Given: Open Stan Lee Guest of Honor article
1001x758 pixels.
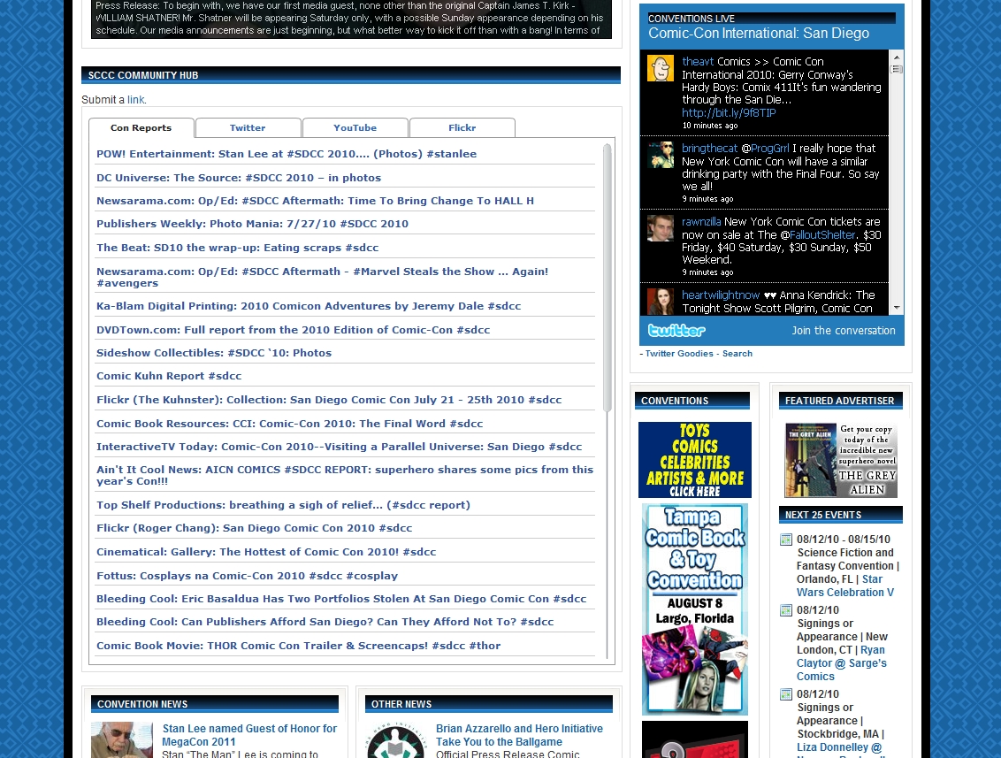Looking at the screenshot, I should pos(248,735).
